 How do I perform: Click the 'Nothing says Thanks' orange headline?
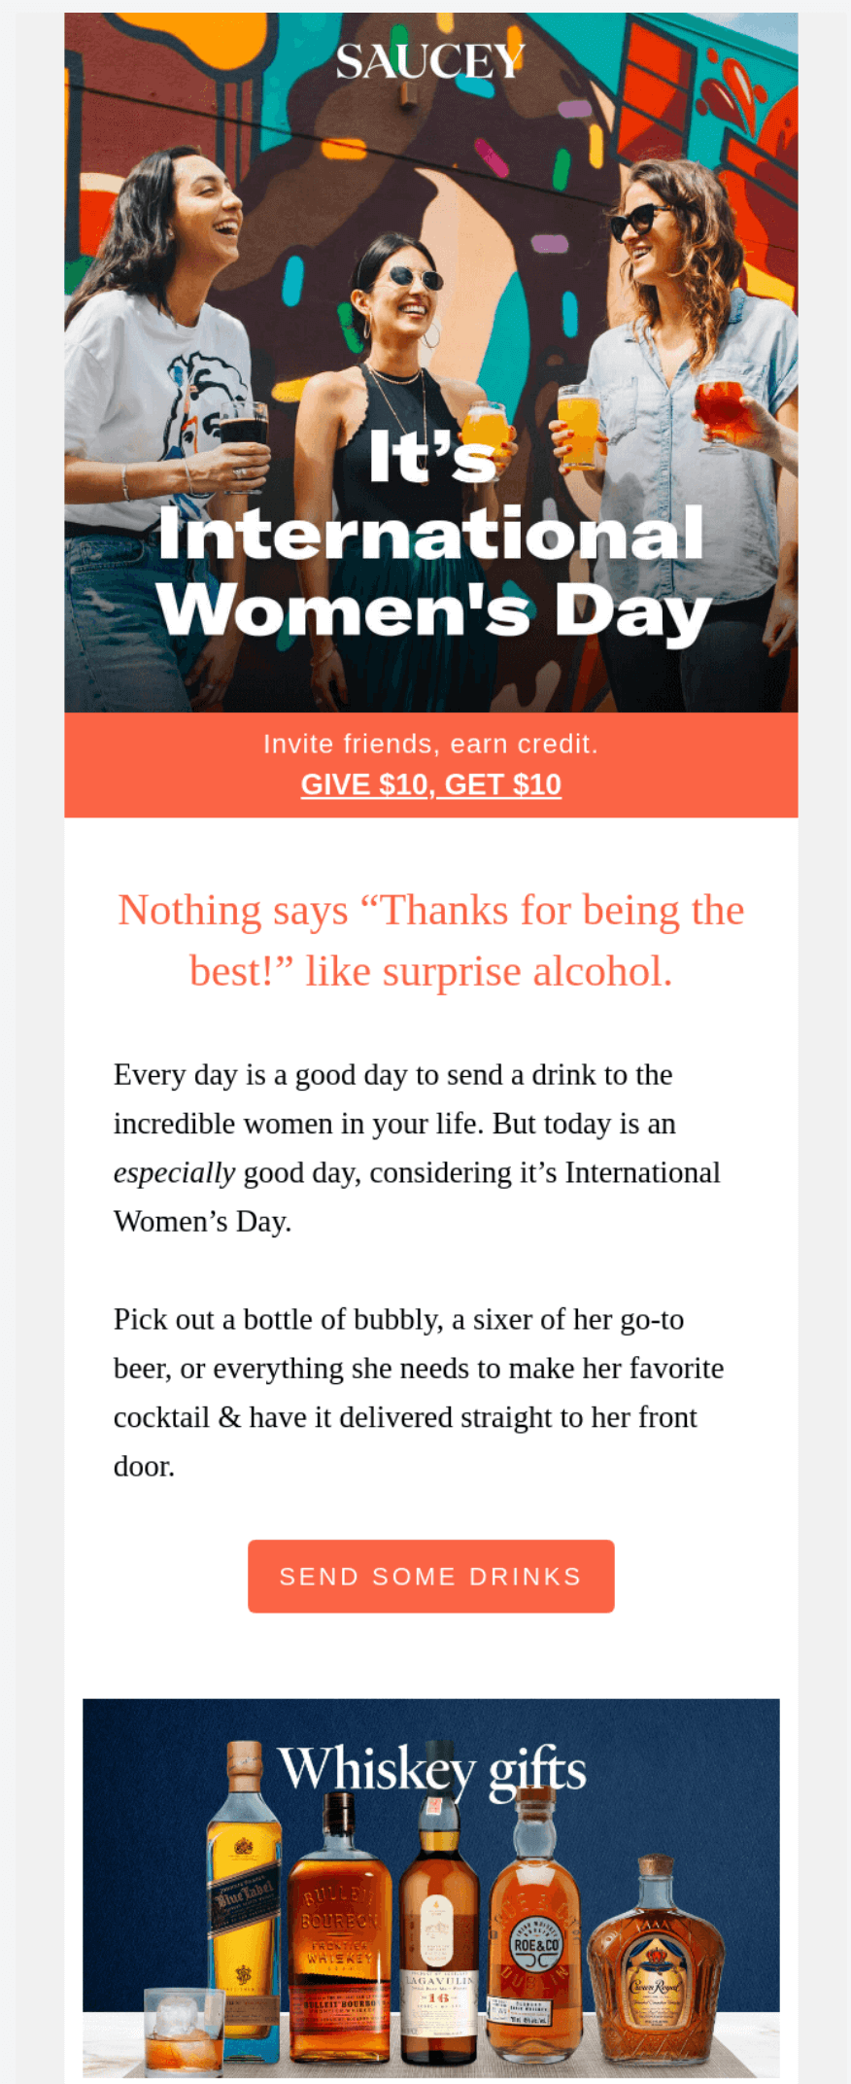coord(430,940)
